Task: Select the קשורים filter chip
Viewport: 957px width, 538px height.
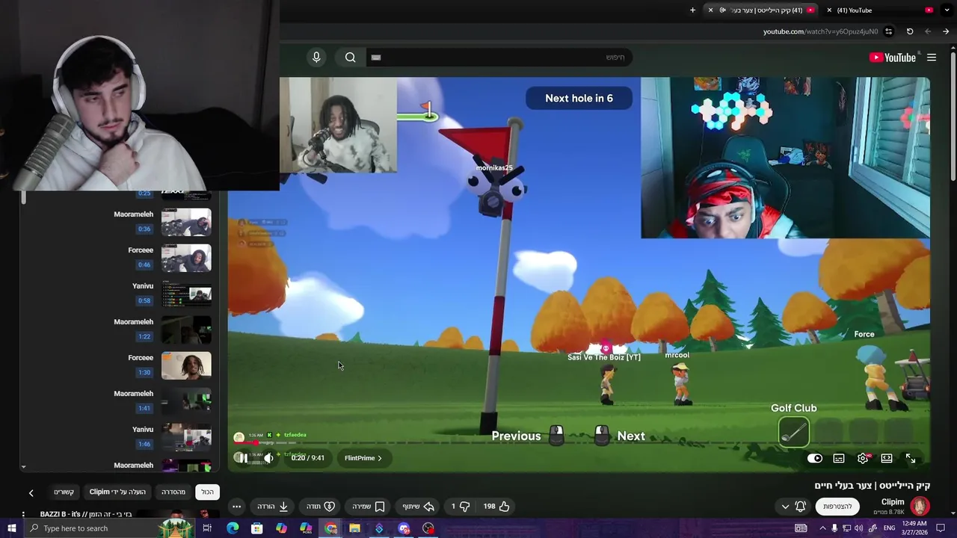Action: [x=64, y=492]
